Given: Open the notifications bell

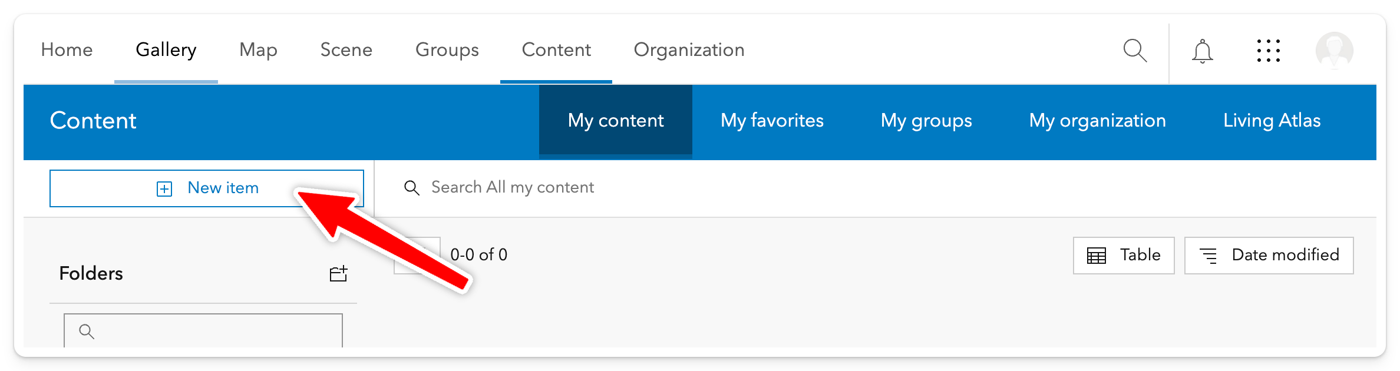Looking at the screenshot, I should click(1202, 51).
